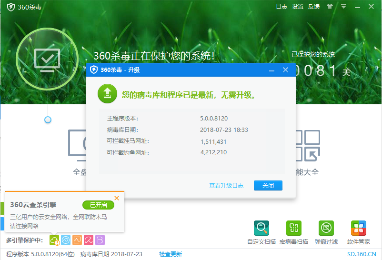
Task: Open the 反馈 feedback menu
Action: pyautogui.click(x=314, y=7)
